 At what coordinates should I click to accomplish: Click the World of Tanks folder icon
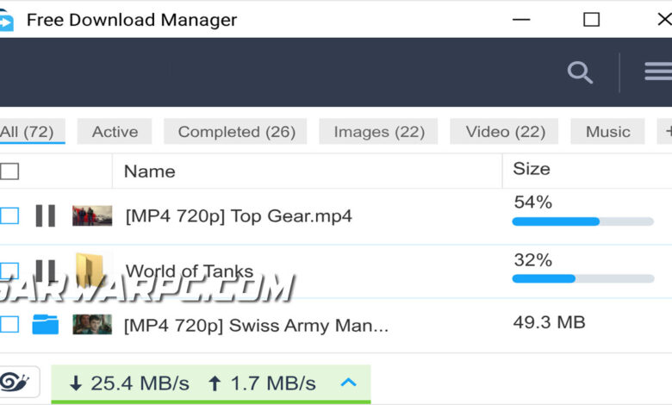89,270
